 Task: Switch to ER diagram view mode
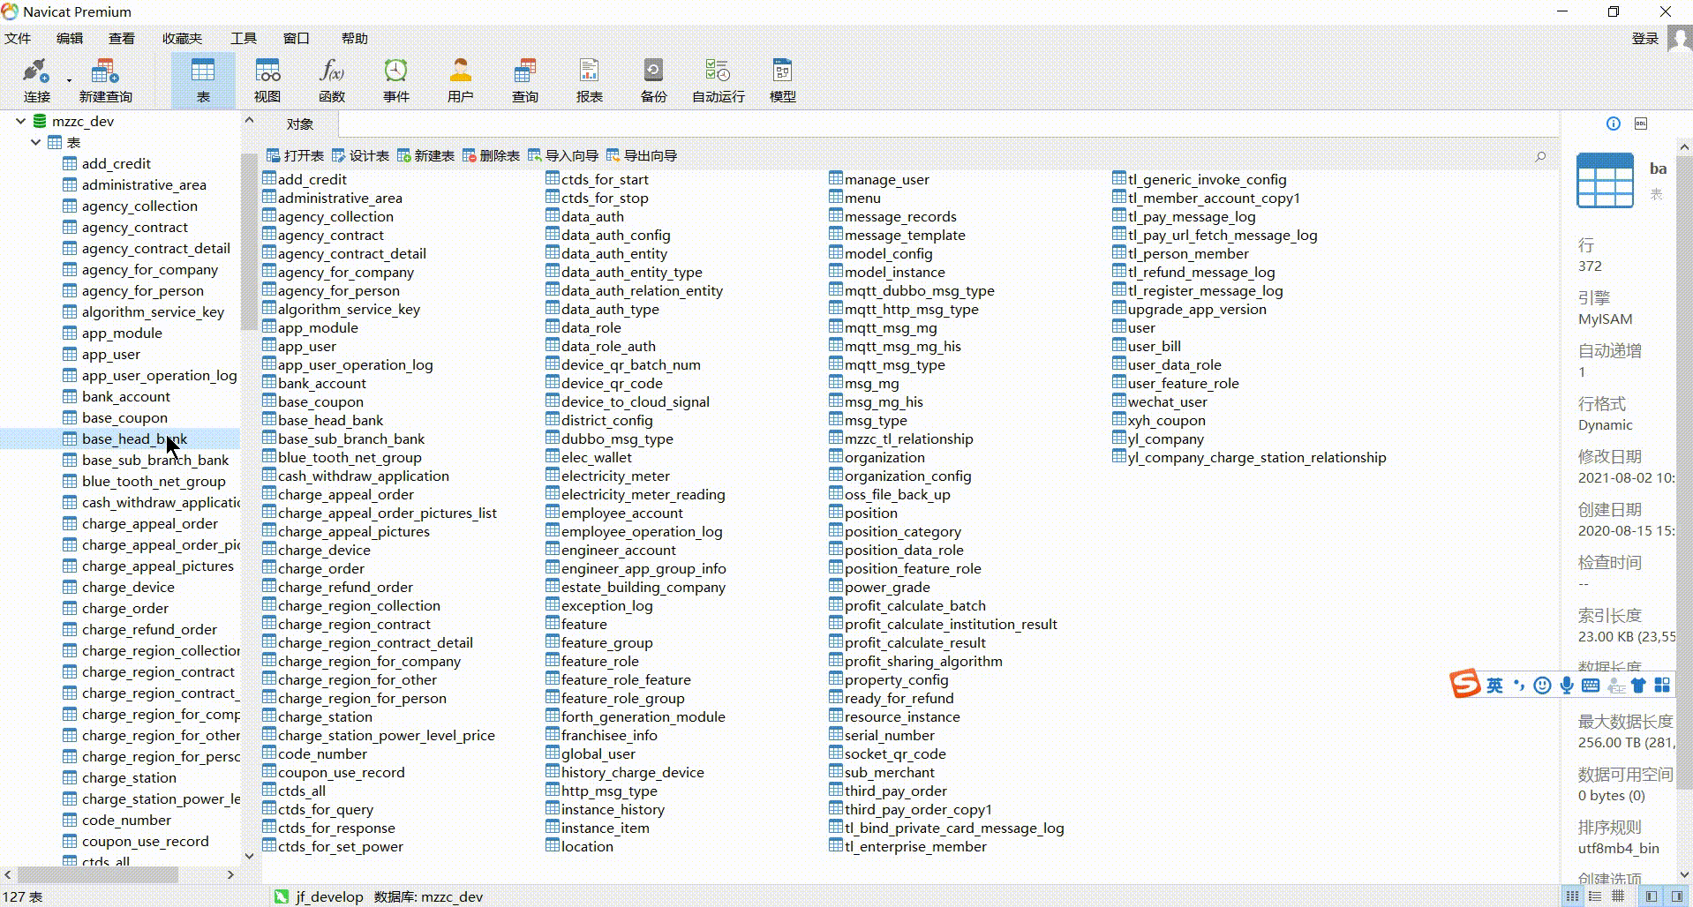pos(1618,896)
